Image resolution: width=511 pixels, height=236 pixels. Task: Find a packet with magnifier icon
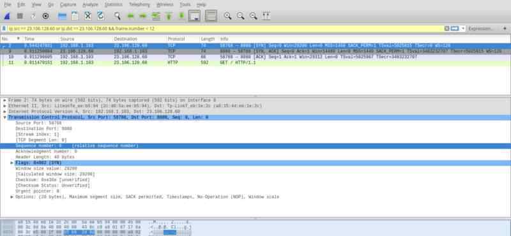[x=118, y=16]
